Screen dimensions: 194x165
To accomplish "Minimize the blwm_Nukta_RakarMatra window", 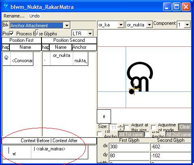I will point(167,7).
